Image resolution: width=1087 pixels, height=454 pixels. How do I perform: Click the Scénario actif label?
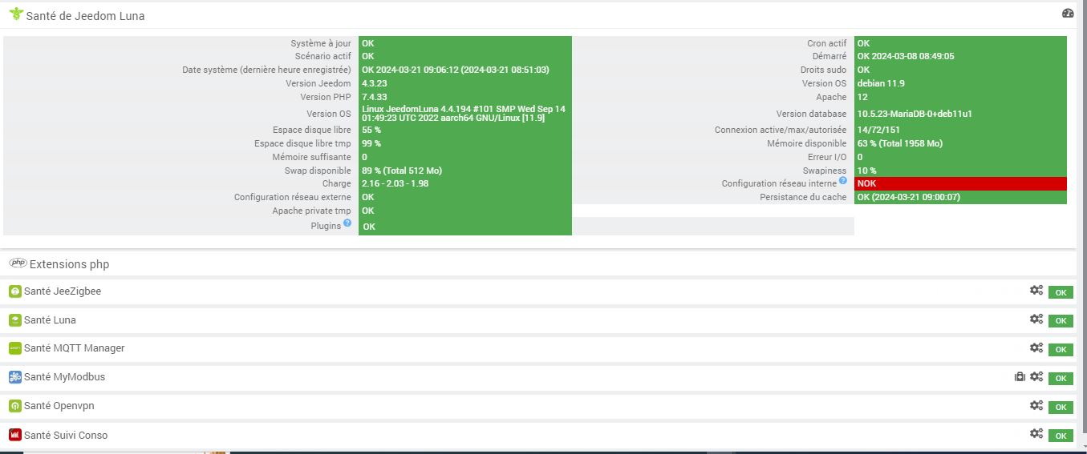[x=323, y=56]
